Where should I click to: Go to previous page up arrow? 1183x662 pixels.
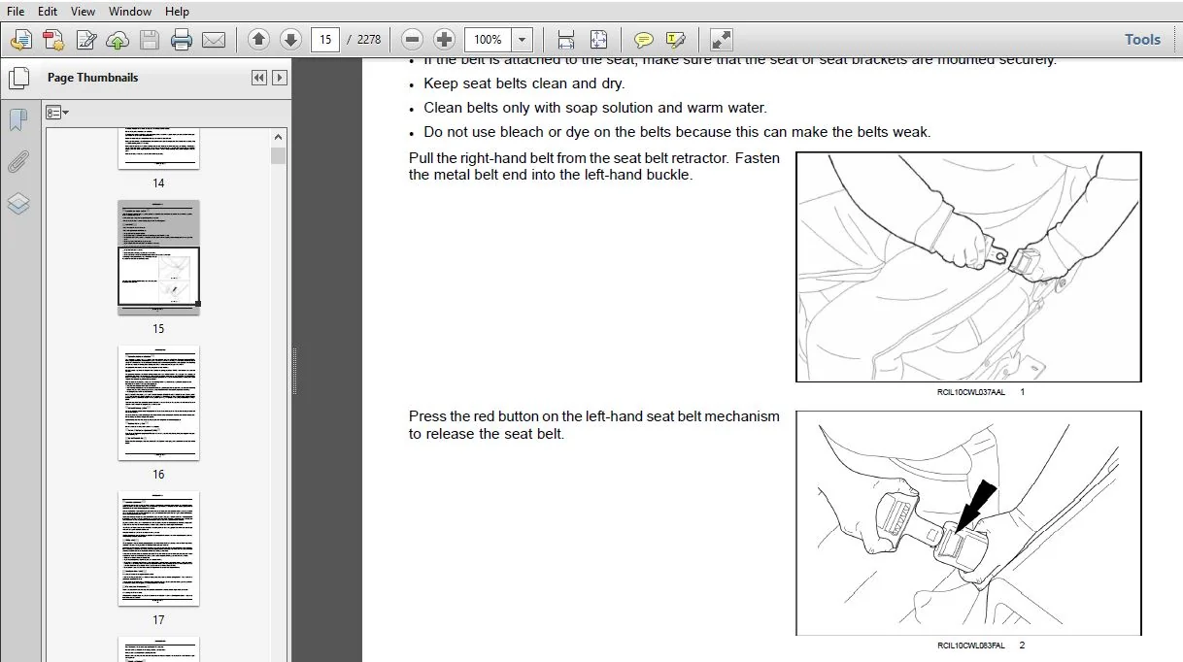(x=258, y=39)
